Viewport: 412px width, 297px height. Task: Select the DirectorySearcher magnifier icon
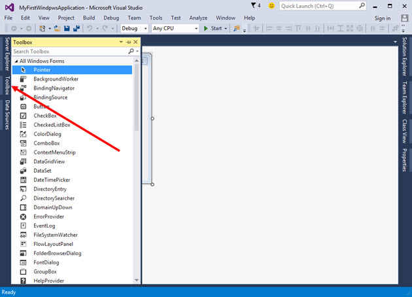pos(23,198)
